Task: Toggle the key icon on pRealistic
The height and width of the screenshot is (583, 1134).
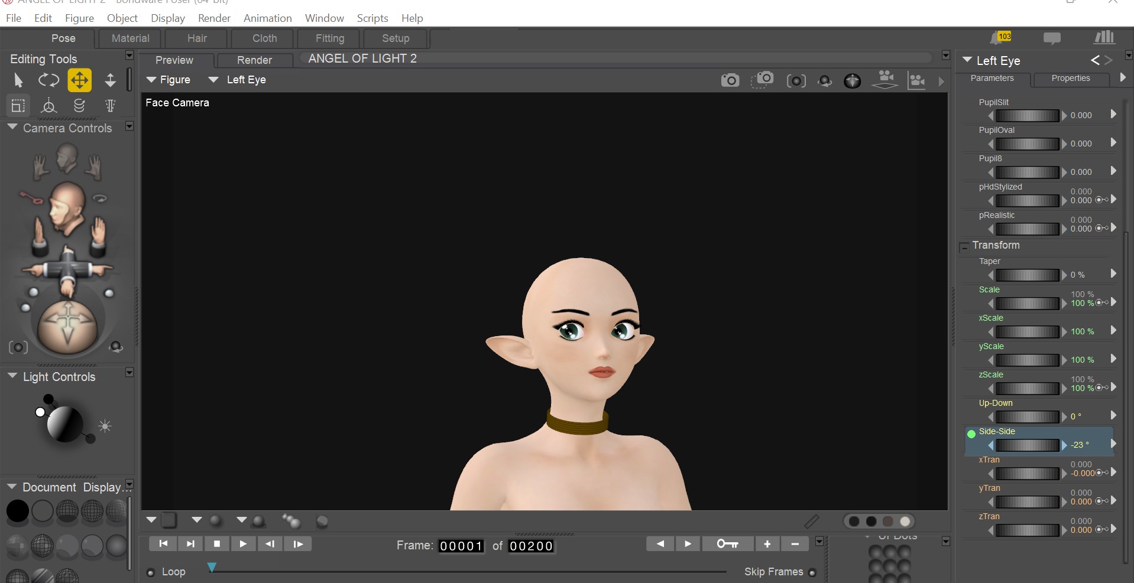Action: pyautogui.click(x=1102, y=228)
